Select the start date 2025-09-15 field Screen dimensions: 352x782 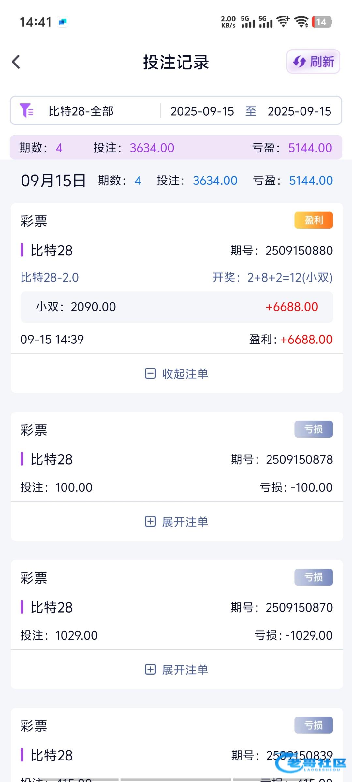click(202, 111)
